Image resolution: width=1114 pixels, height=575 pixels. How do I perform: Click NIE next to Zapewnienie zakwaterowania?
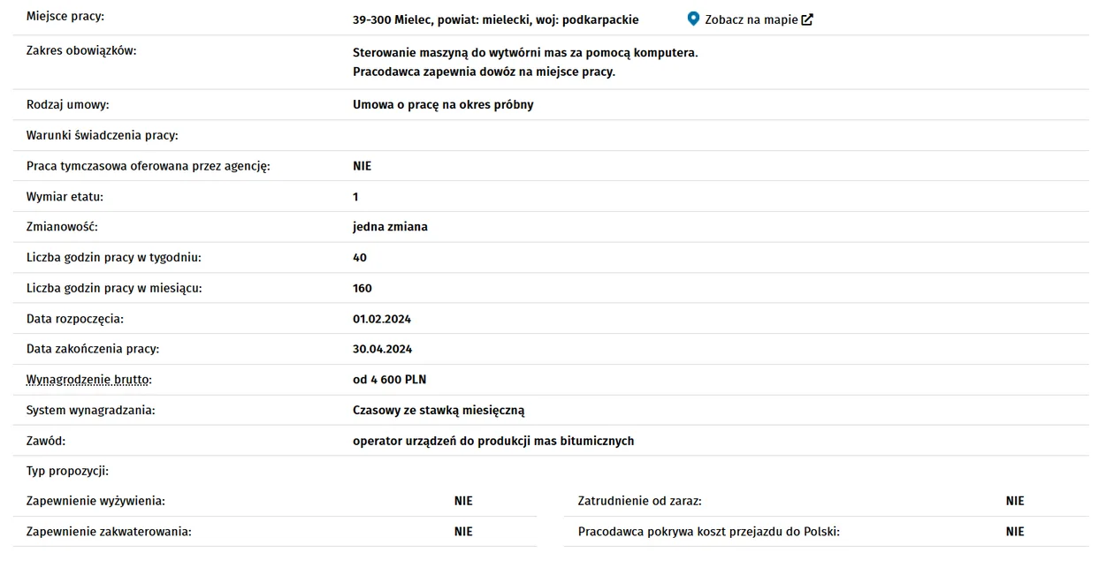pos(463,532)
